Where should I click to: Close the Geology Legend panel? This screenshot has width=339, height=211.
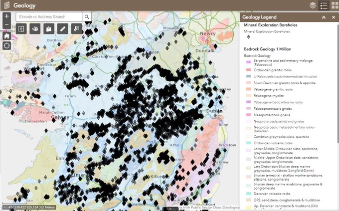click(x=334, y=17)
